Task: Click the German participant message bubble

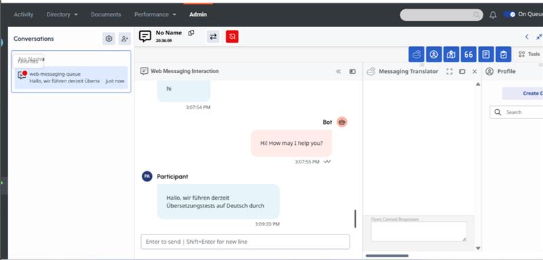Action: [x=218, y=202]
